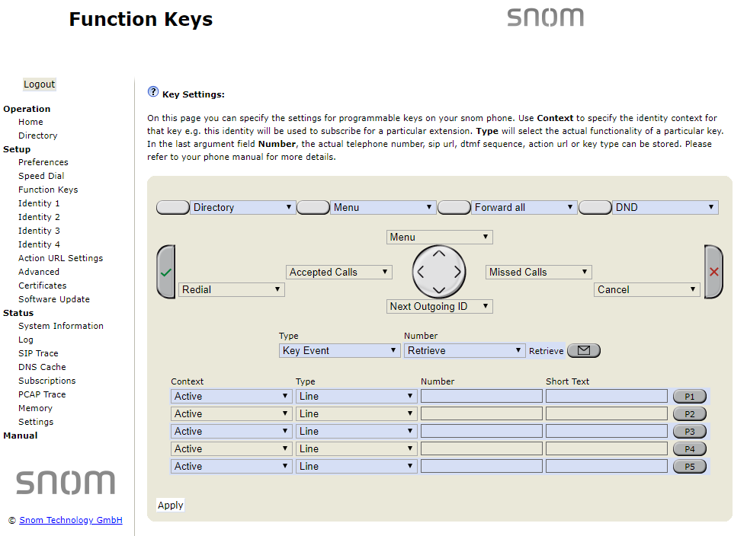Click the Number field for P1 row
This screenshot has height=536, width=747.
pos(481,397)
